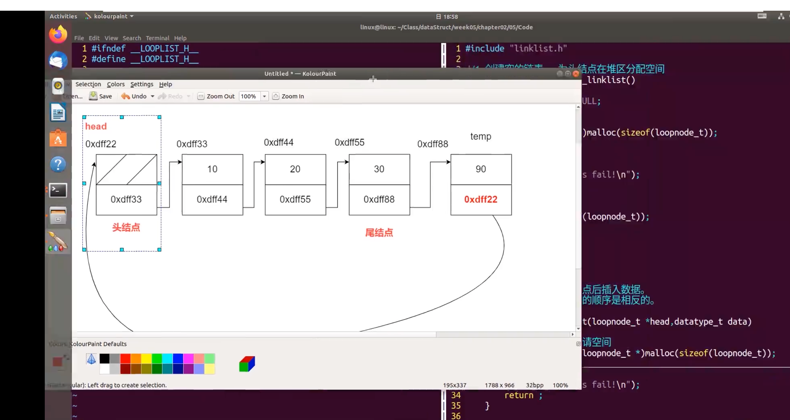Open the terminal's Search menu

[132, 38]
